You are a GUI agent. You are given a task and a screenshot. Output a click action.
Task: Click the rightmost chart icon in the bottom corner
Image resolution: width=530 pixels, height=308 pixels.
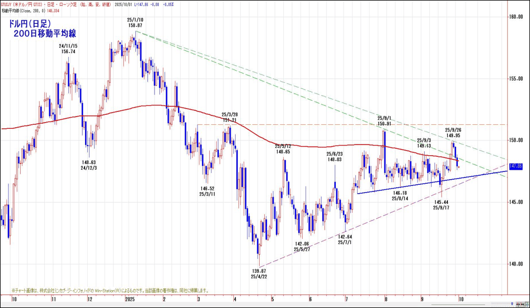click(x=527, y=305)
